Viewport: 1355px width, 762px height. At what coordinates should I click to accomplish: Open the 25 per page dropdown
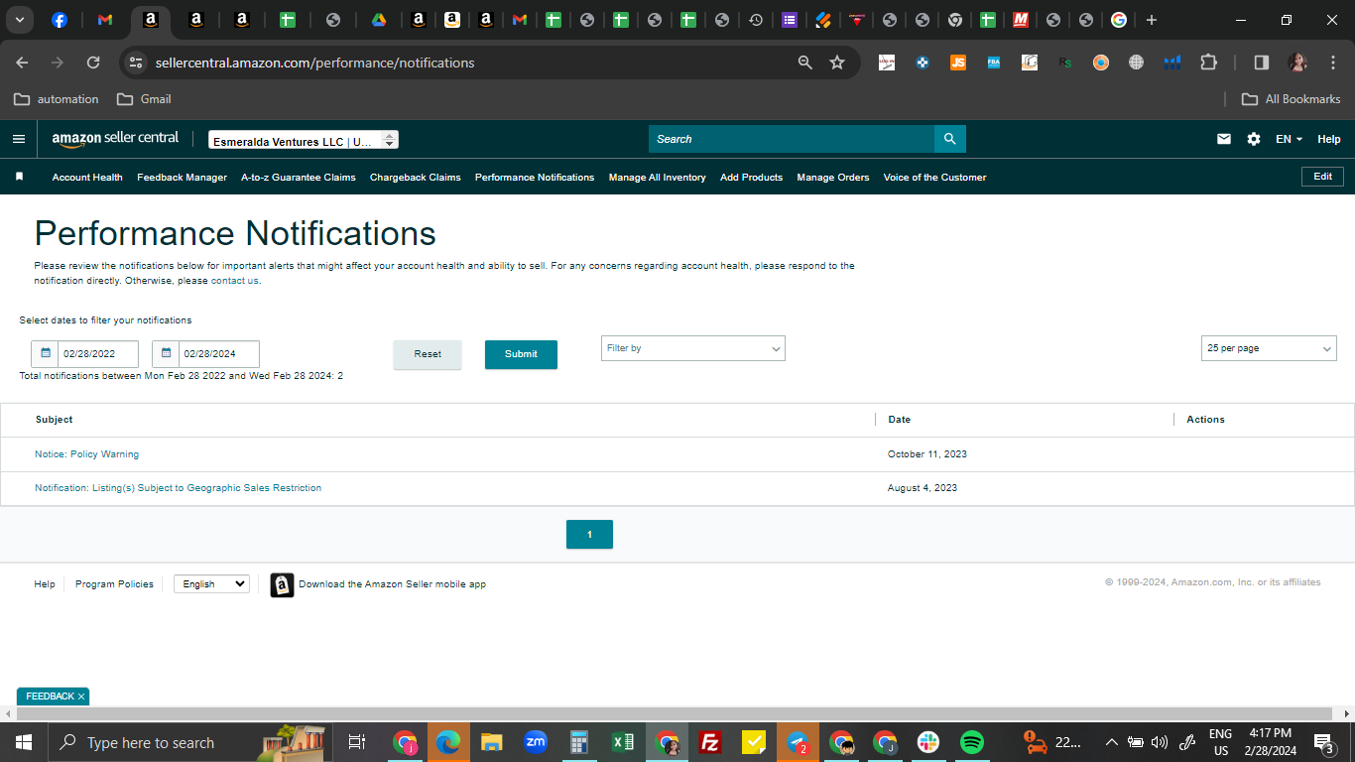pyautogui.click(x=1269, y=348)
